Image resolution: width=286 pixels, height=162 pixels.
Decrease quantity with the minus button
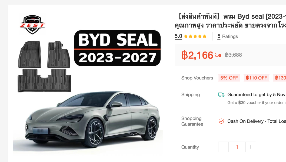[224, 147]
